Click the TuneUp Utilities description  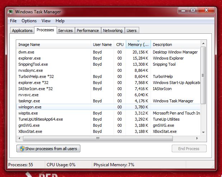click(166, 119)
